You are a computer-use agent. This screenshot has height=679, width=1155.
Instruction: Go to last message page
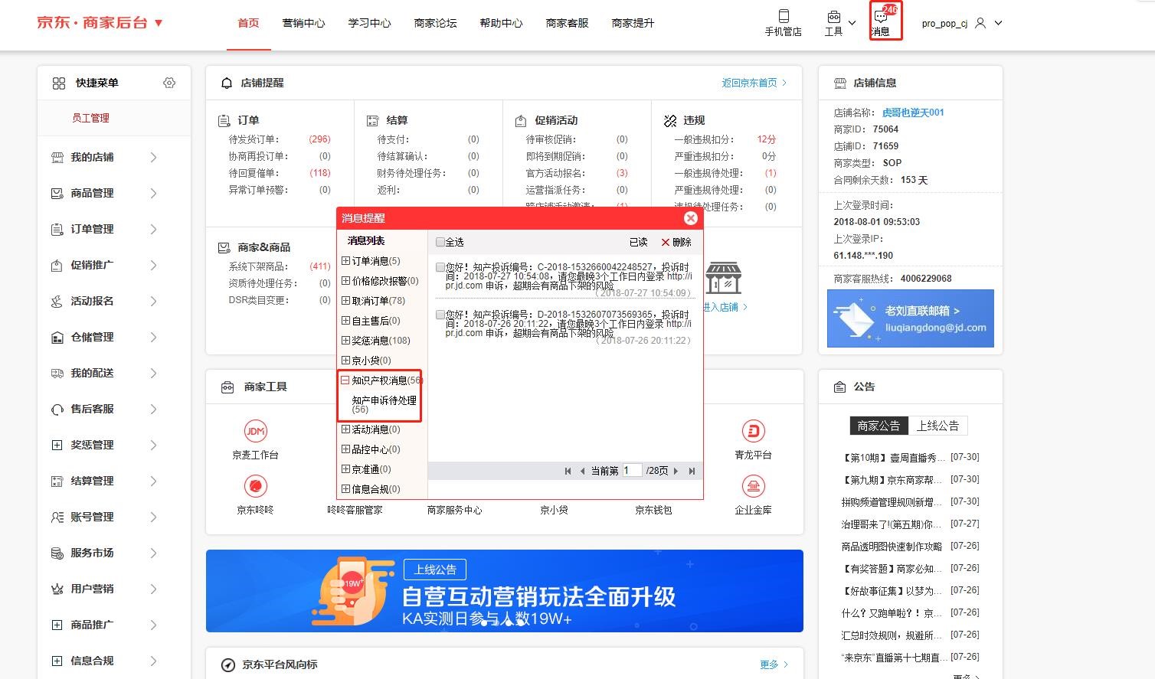(x=692, y=471)
